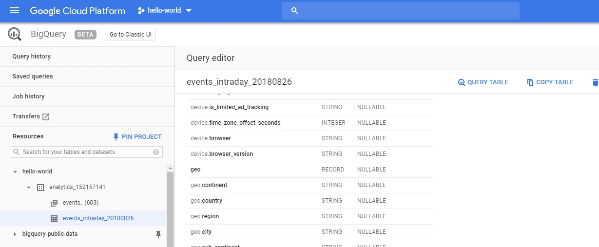Click the pin icon on bigquery-public-data row
Viewport: 599px width, 247px height.
tap(158, 234)
